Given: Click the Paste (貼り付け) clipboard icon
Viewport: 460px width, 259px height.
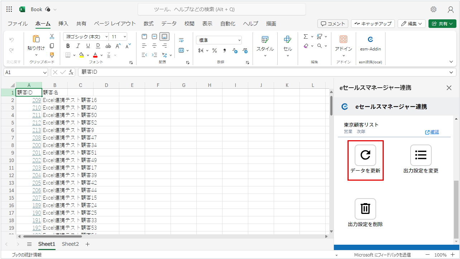Looking at the screenshot, I should [x=36, y=39].
